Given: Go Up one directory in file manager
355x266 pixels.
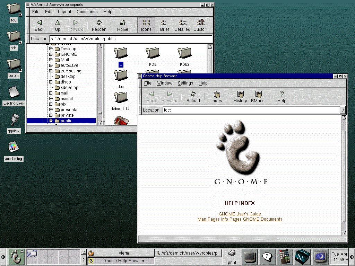Looking at the screenshot, I should pyautogui.click(x=58, y=25).
